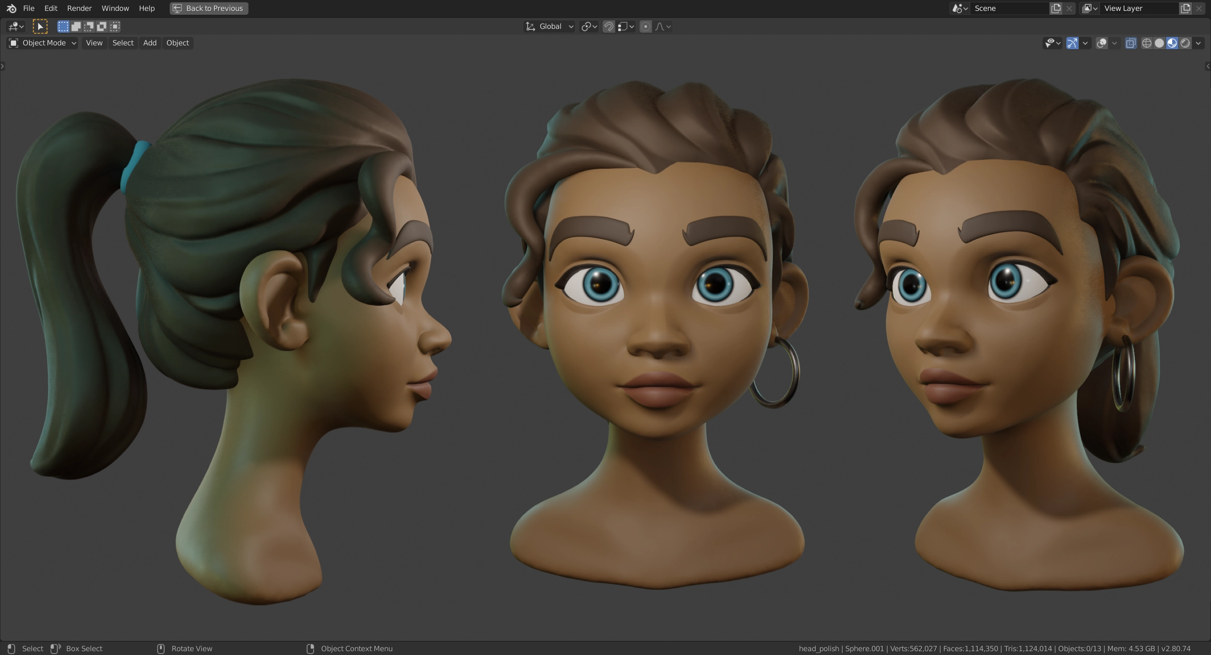Switch to Wireframe viewport shading
1211x655 pixels.
pyautogui.click(x=1147, y=43)
